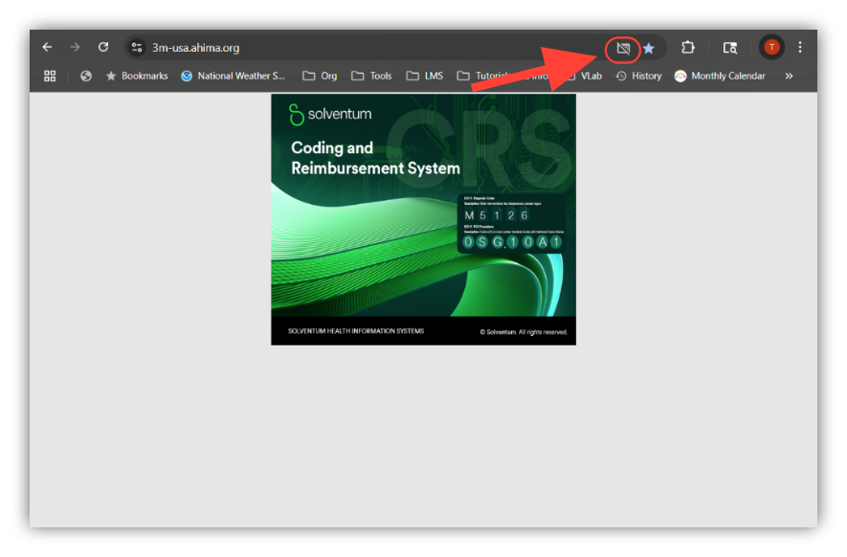The height and width of the screenshot is (557, 847).
Task: Open the Bookmarks shortcut
Action: 137,76
